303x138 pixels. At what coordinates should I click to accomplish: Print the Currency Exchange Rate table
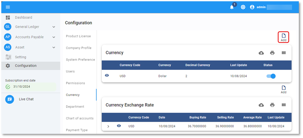coord(272,105)
